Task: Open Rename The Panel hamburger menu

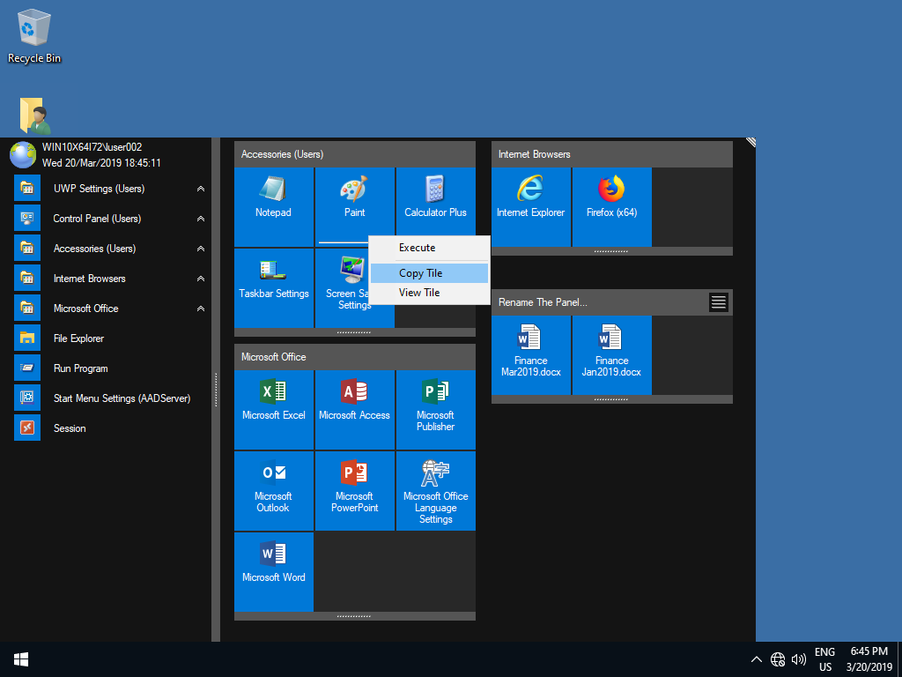Action: coord(719,302)
